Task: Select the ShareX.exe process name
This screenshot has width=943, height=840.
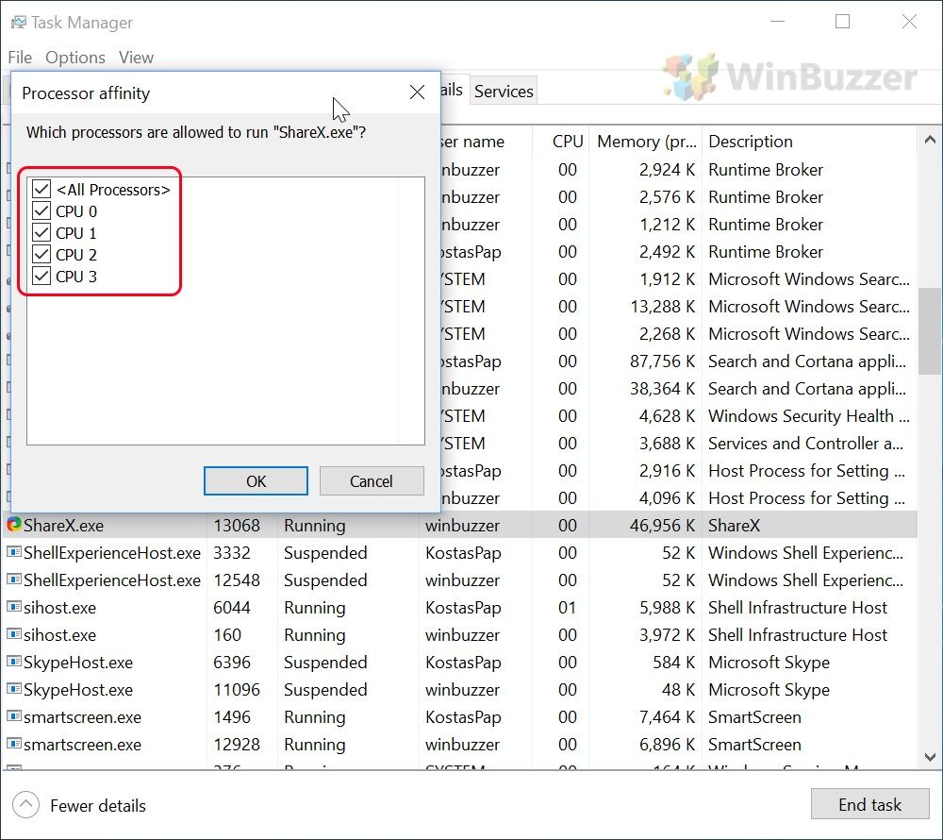Action: click(x=64, y=526)
